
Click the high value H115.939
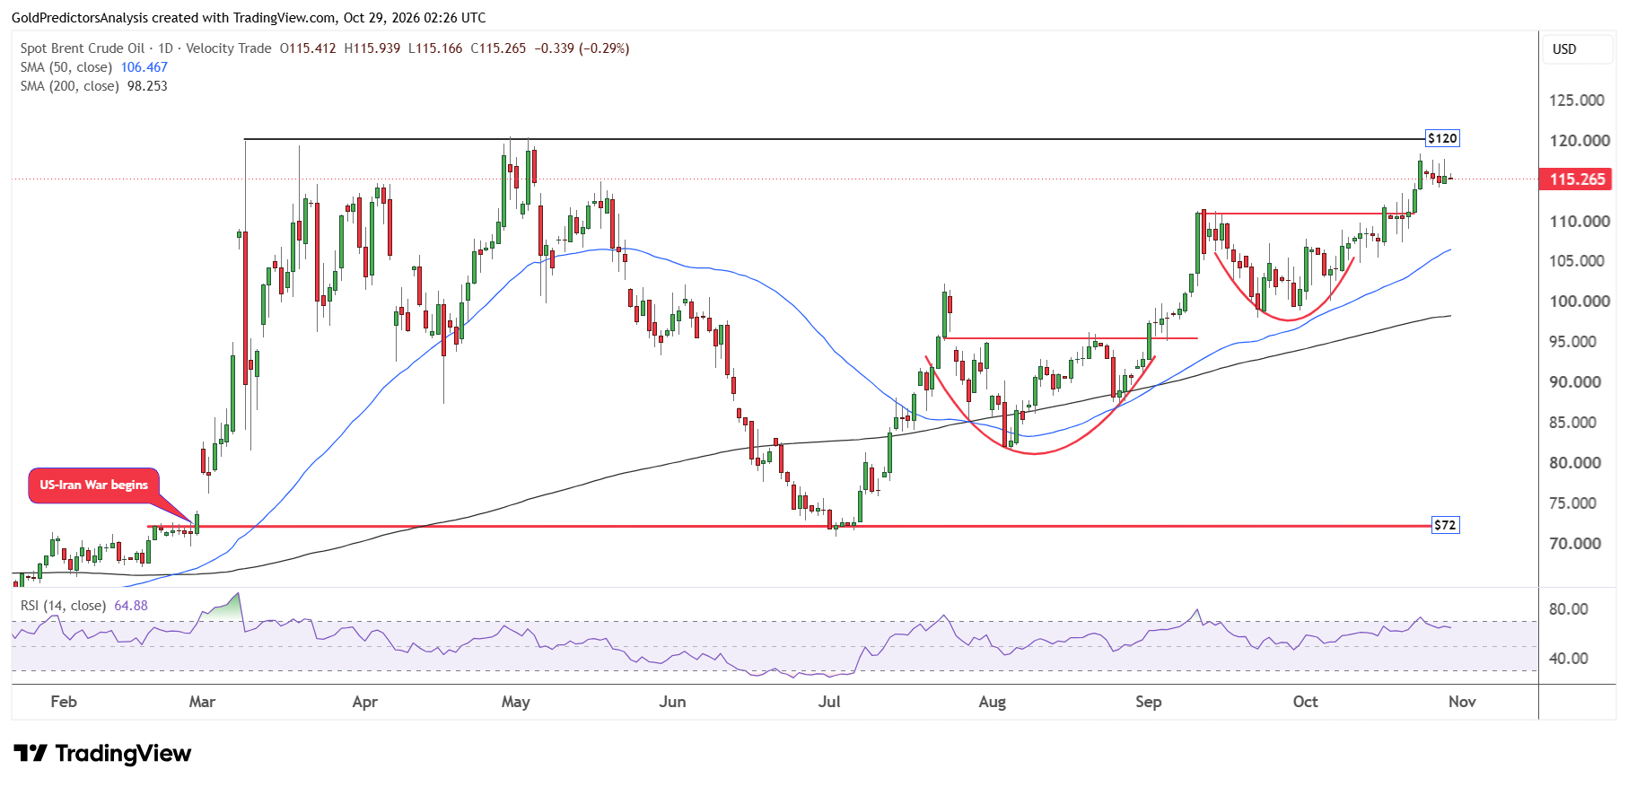tap(372, 48)
